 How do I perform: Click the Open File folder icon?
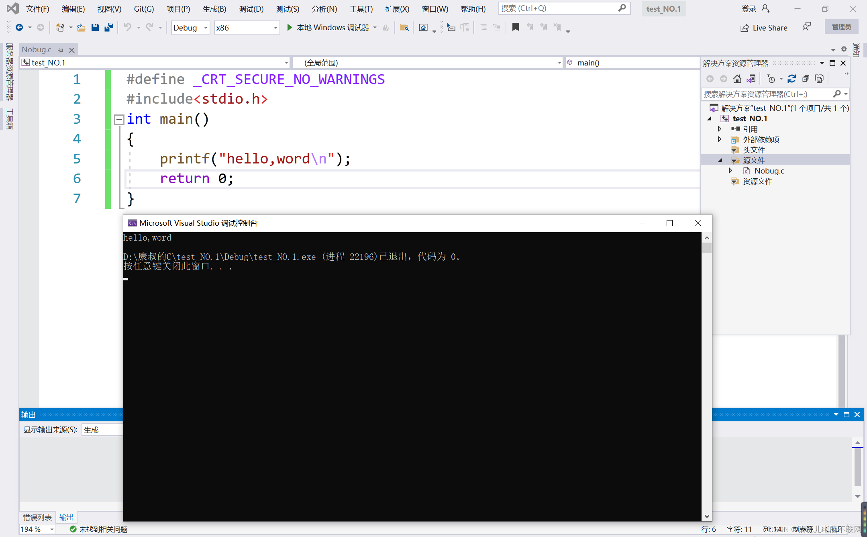[x=81, y=27]
